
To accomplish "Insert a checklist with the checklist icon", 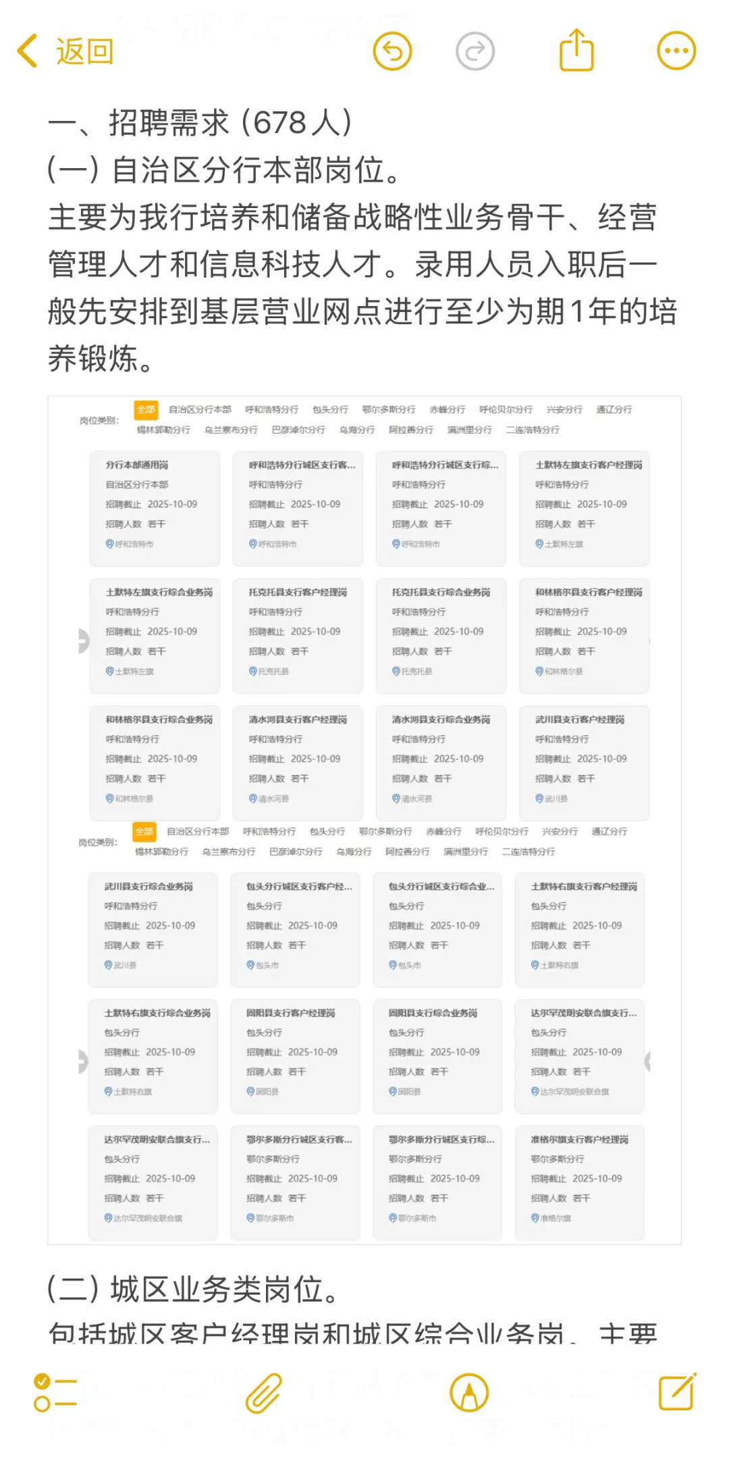I will [x=55, y=1394].
